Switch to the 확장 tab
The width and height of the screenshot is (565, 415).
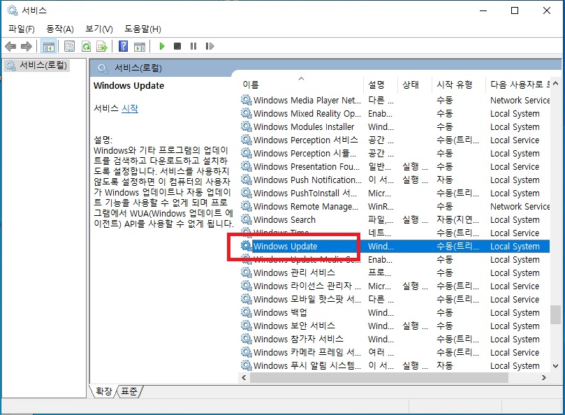pyautogui.click(x=104, y=391)
